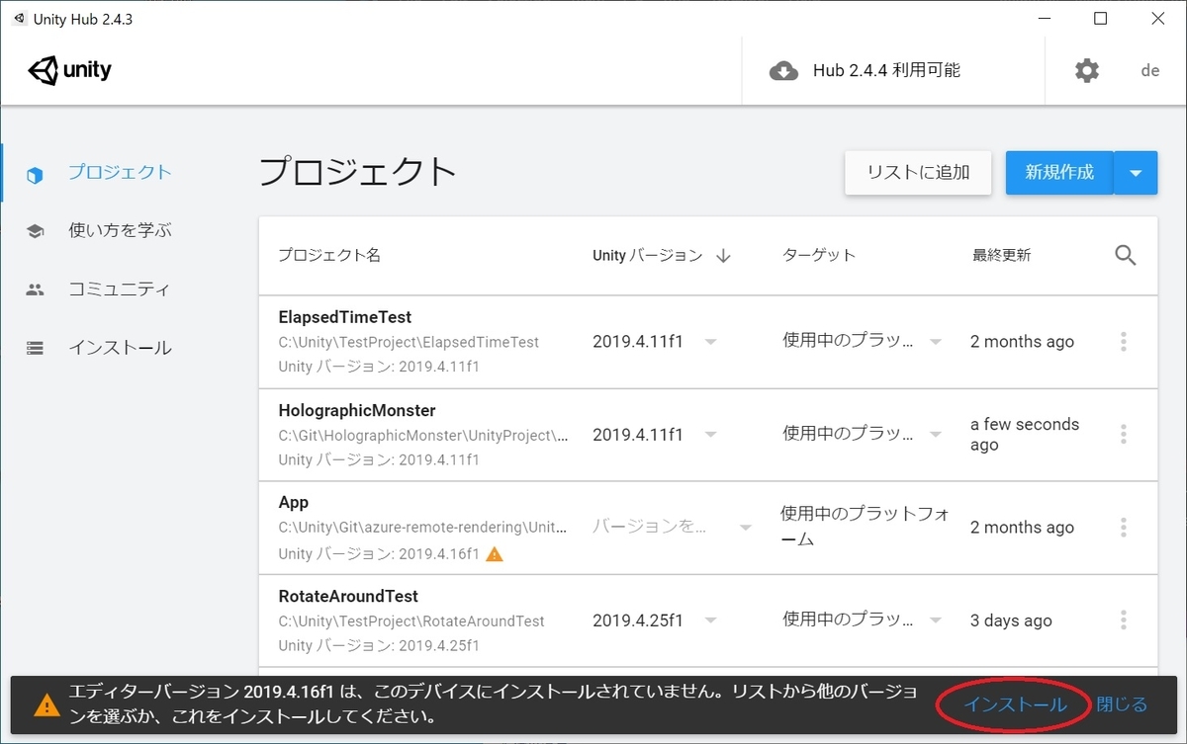This screenshot has width=1187, height=744.
Task: Click プロジェクト名 column header
Action: click(329, 255)
